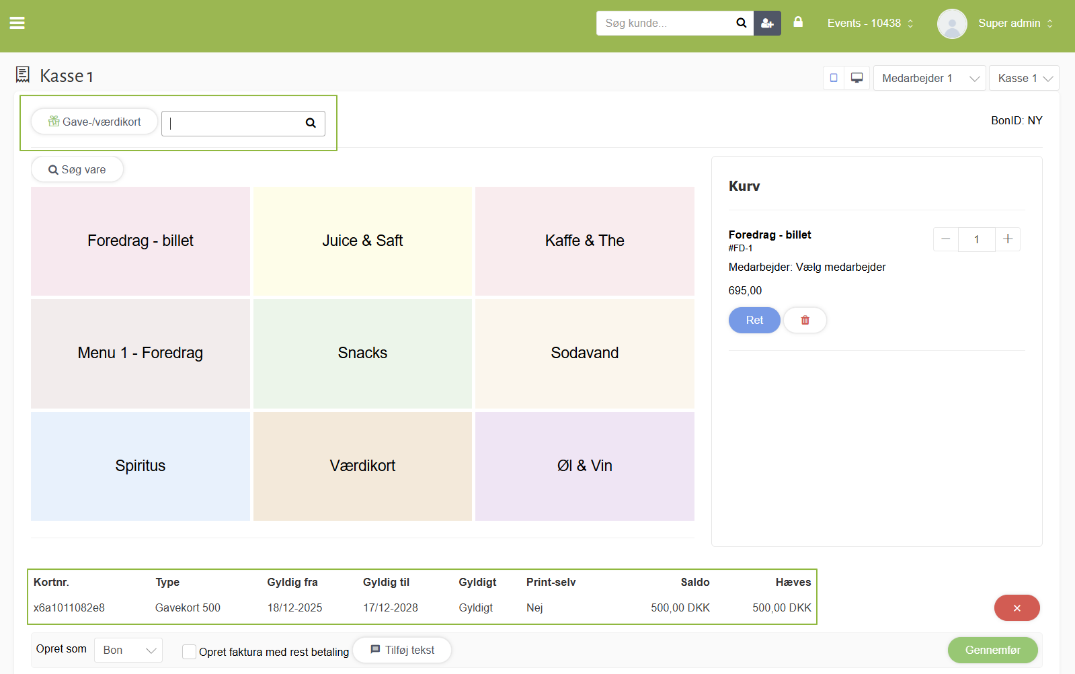Enable Opret faktura med rest betaling

click(190, 652)
